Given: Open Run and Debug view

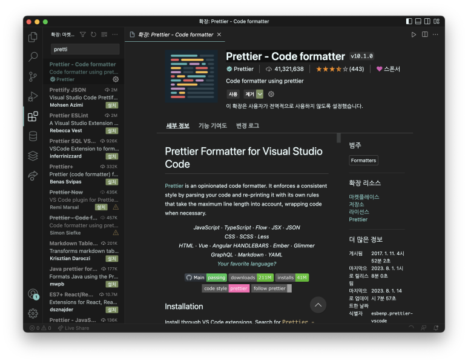Looking at the screenshot, I should tap(33, 96).
